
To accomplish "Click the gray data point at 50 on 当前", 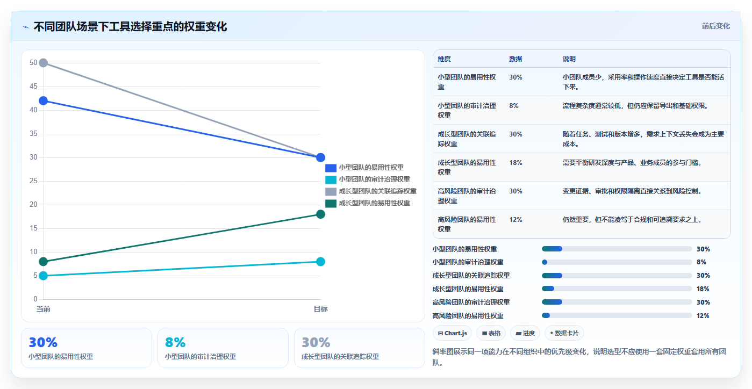I will pos(43,63).
